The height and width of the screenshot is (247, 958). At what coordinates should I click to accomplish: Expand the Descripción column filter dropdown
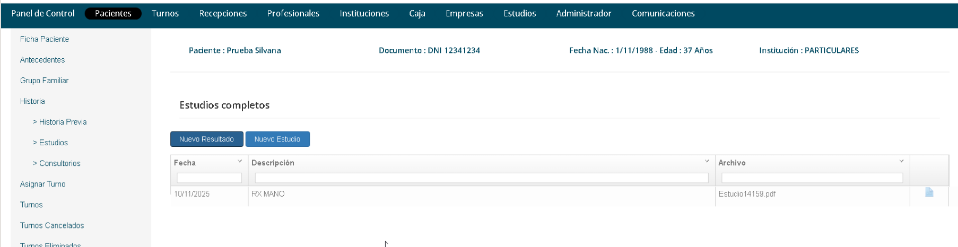pyautogui.click(x=707, y=161)
